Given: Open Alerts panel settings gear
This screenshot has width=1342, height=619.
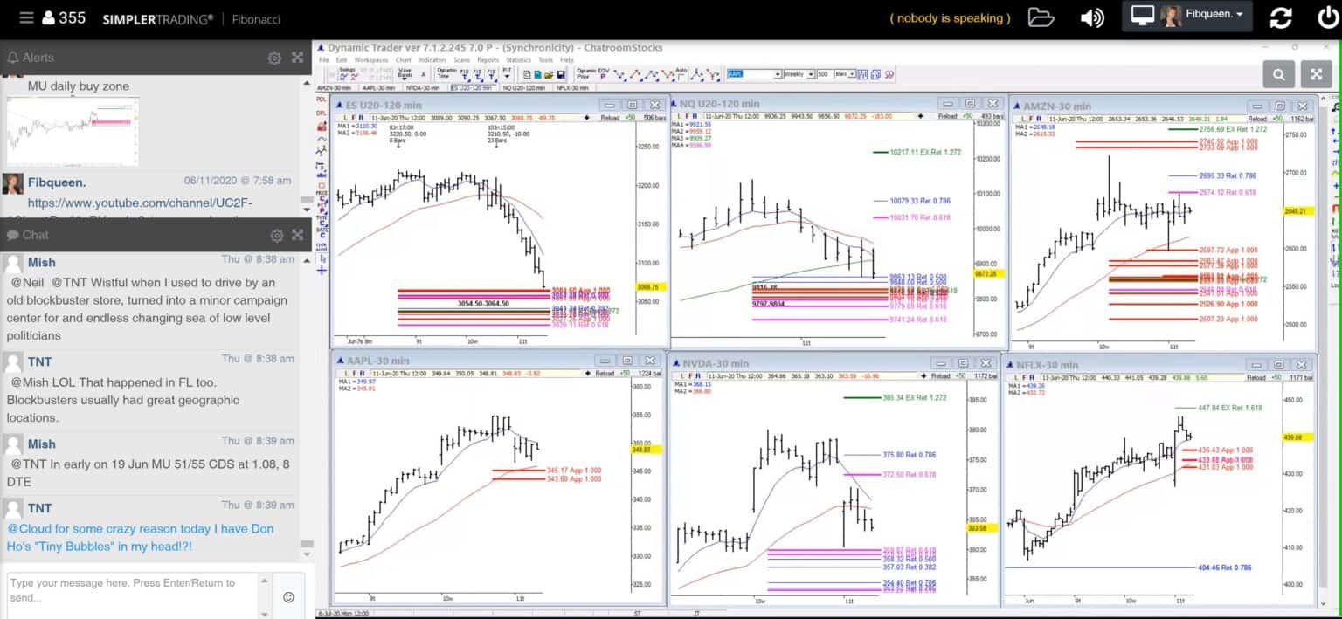Looking at the screenshot, I should pyautogui.click(x=274, y=58).
